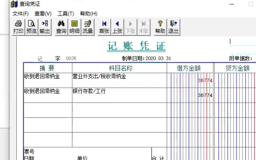
Task: Click the 制单日期 2020.03.31 date field
Action: pyautogui.click(x=158, y=58)
